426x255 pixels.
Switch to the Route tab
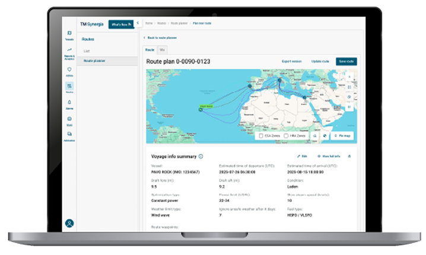150,50
